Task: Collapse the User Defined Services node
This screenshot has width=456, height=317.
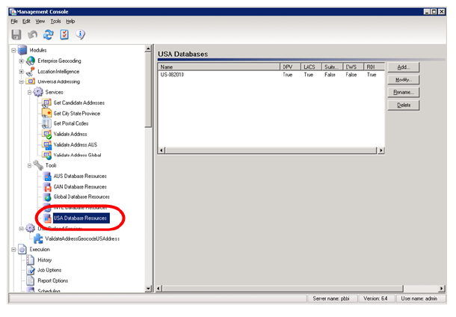Action: (21, 229)
